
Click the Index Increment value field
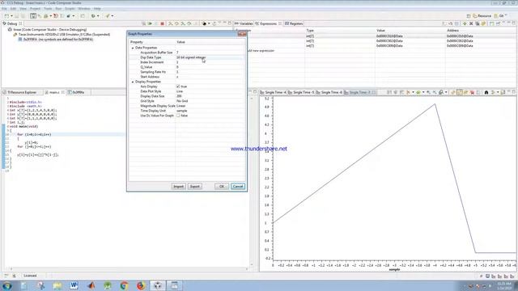coord(210,62)
